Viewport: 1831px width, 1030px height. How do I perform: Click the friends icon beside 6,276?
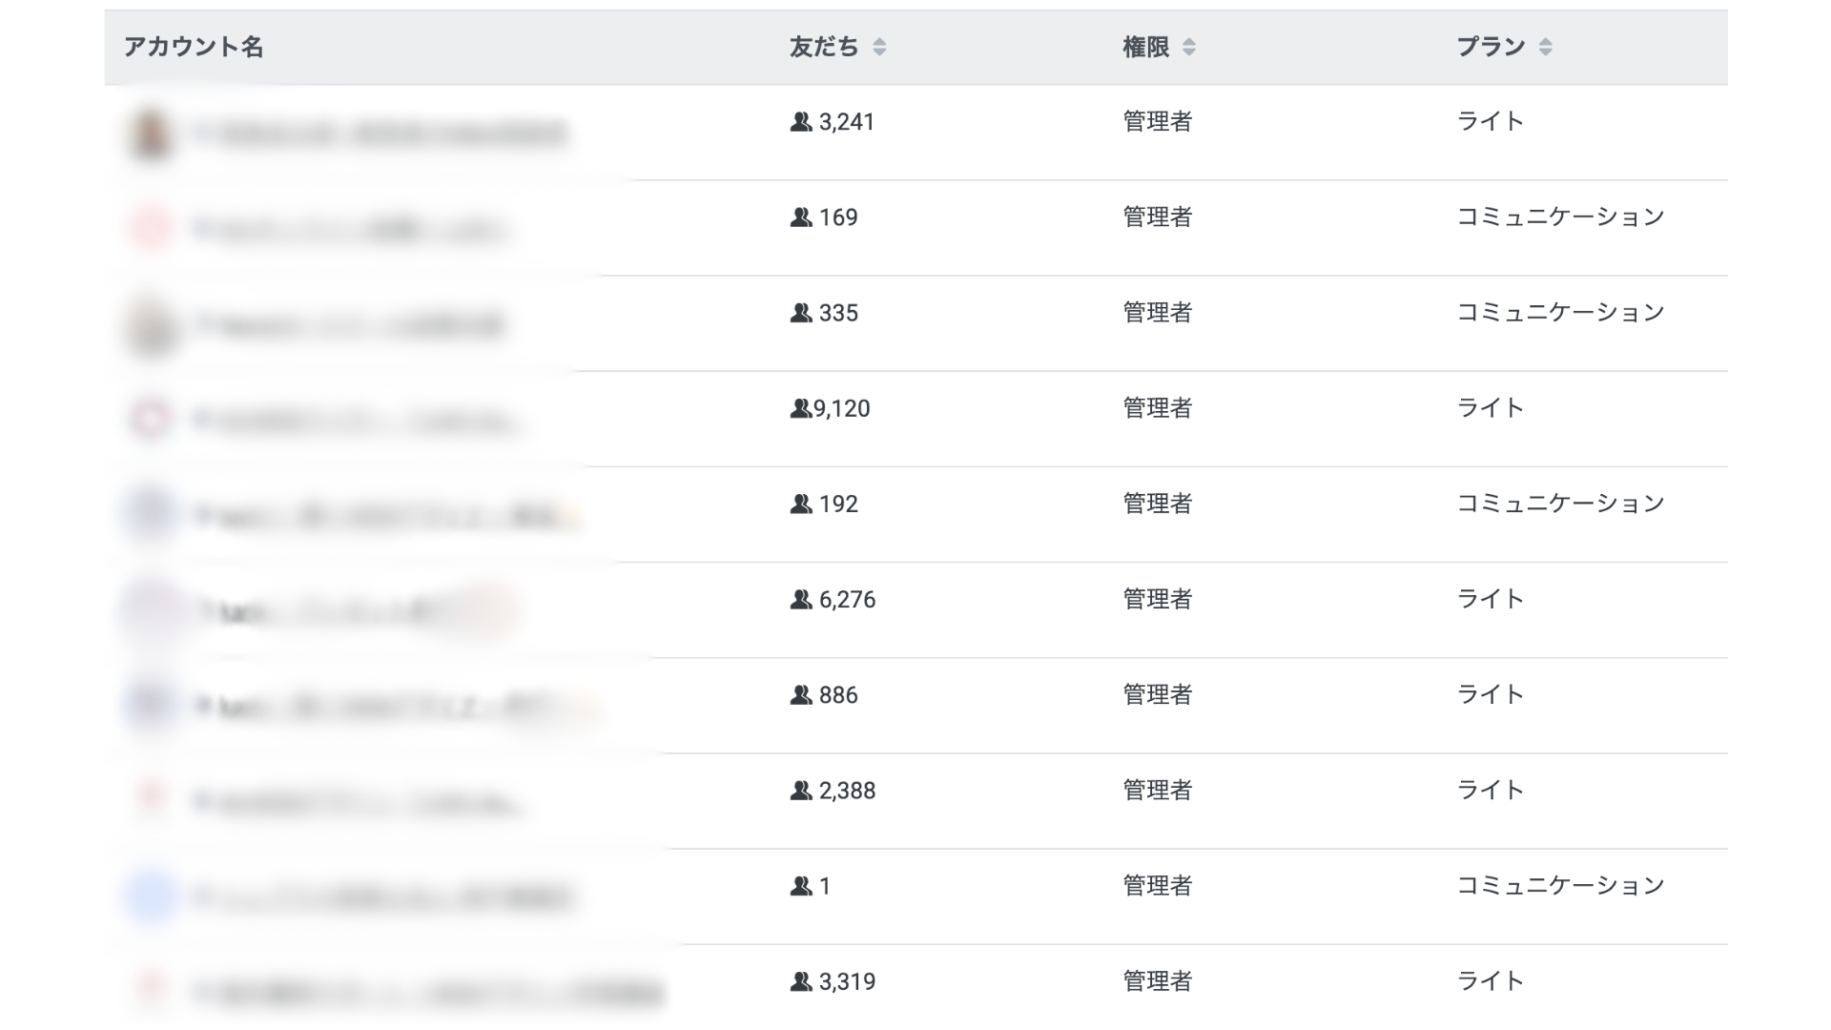[801, 599]
